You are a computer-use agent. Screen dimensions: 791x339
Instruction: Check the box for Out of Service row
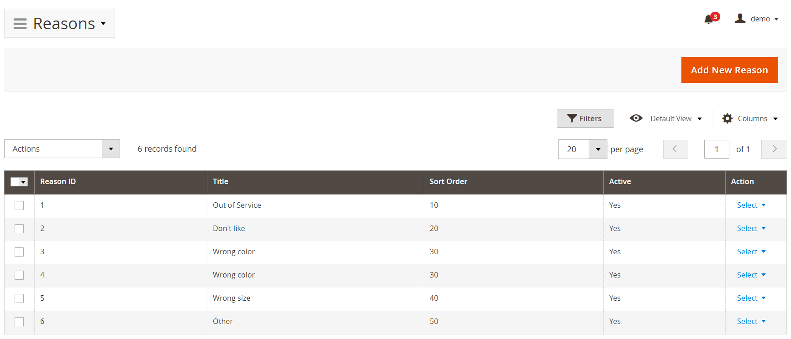(19, 205)
